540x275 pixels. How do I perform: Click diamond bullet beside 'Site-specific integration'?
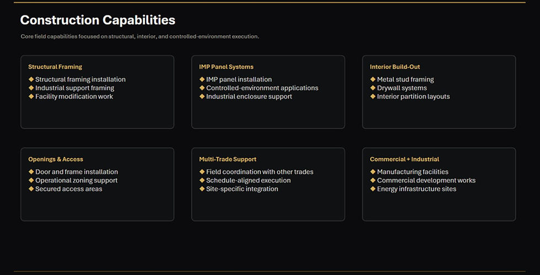coord(202,189)
